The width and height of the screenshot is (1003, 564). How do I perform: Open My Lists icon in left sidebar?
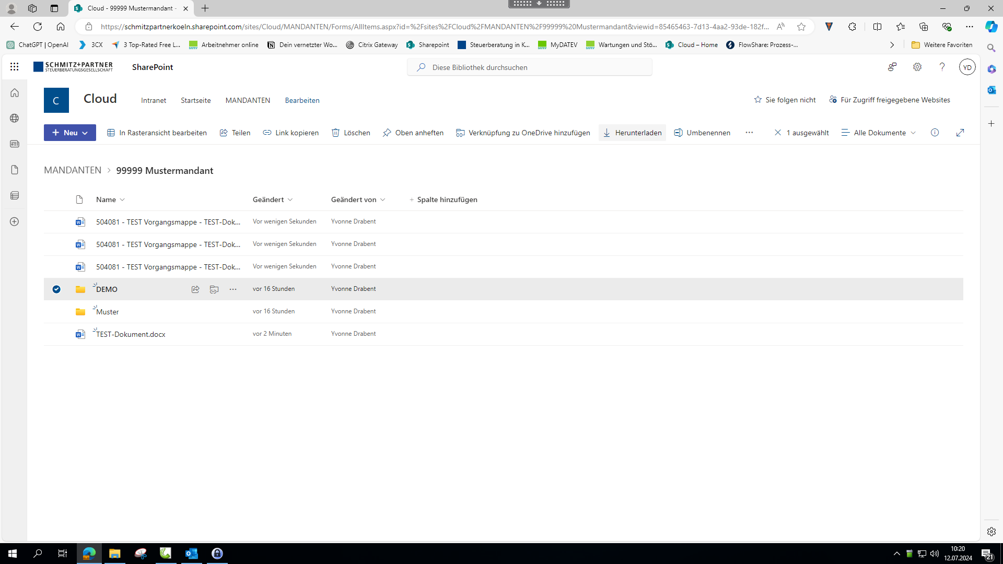coord(15,195)
